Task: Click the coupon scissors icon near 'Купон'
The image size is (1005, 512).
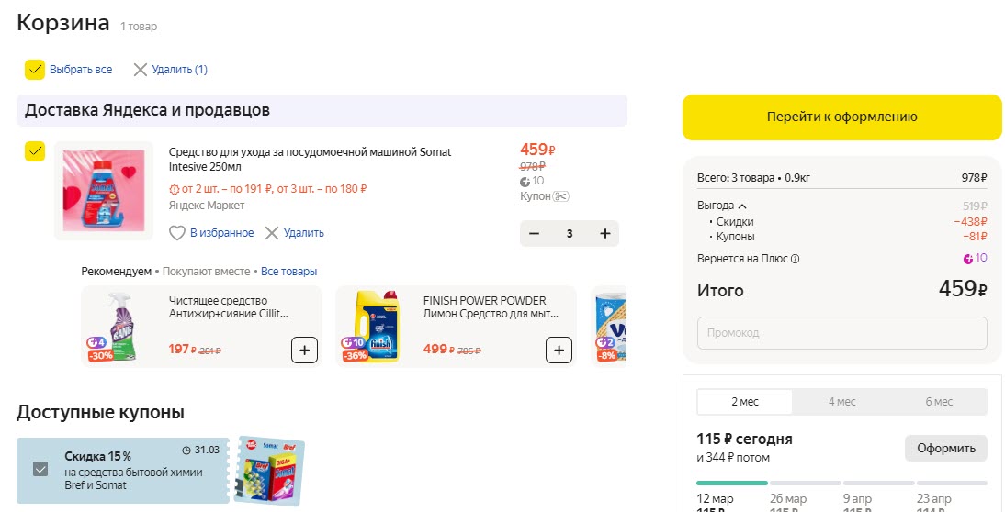Action: (x=562, y=196)
